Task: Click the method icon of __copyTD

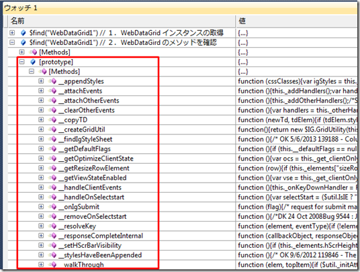Action: click(x=52, y=120)
